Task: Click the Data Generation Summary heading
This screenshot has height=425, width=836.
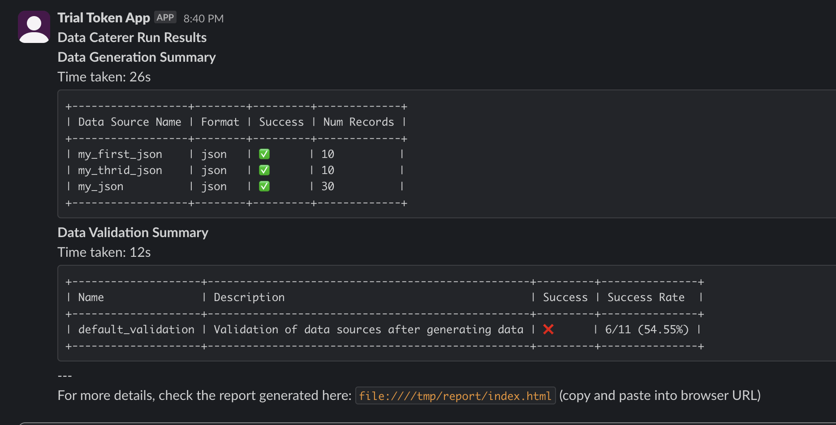Action: coord(137,57)
